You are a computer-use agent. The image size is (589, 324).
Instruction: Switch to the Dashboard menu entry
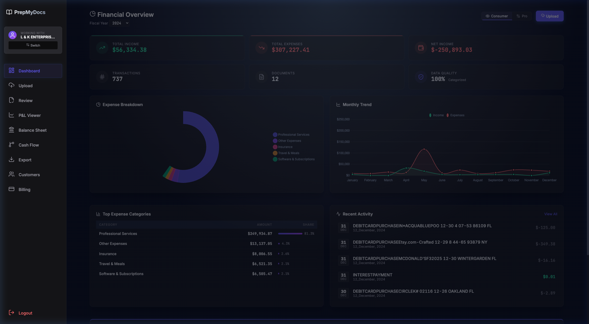pos(29,71)
